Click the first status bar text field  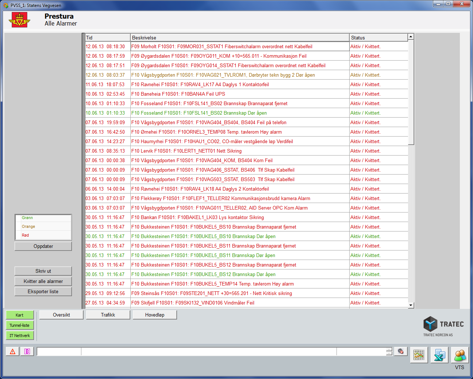[x=59, y=351]
